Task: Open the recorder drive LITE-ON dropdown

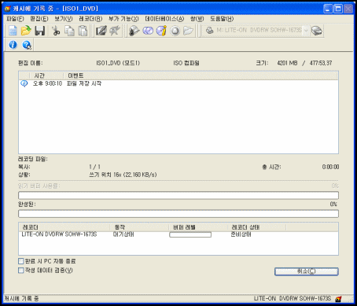Action: pos(306,31)
